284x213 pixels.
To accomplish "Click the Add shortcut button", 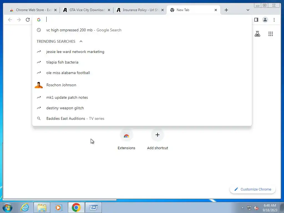I will coord(158,140).
